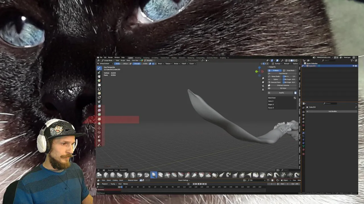Click the Spikes button
This screenshot has width=364, height=204.
(275, 79)
